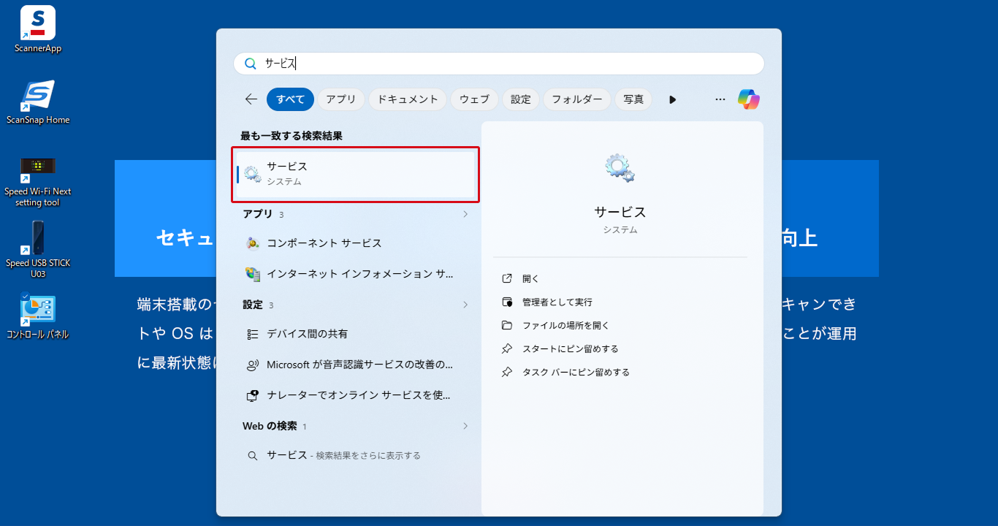Click the pin icon beside スタートにピン留めする
The width and height of the screenshot is (998, 526).
pos(507,348)
